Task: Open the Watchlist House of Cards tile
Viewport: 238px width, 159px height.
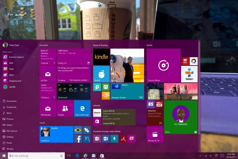Action: (155, 117)
